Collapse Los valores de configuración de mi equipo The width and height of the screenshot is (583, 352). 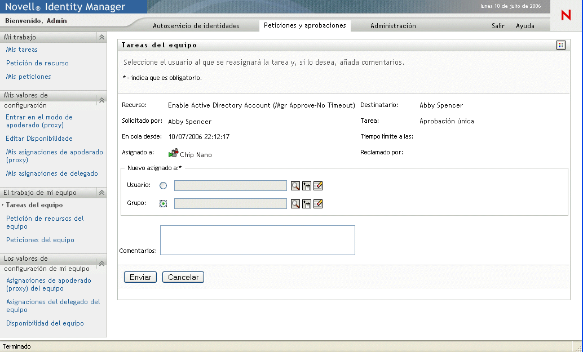(101, 264)
